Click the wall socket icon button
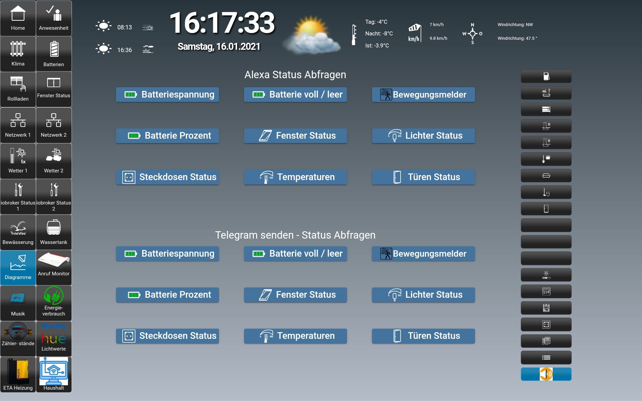Screen dimensions: 642x401 click(x=546, y=324)
